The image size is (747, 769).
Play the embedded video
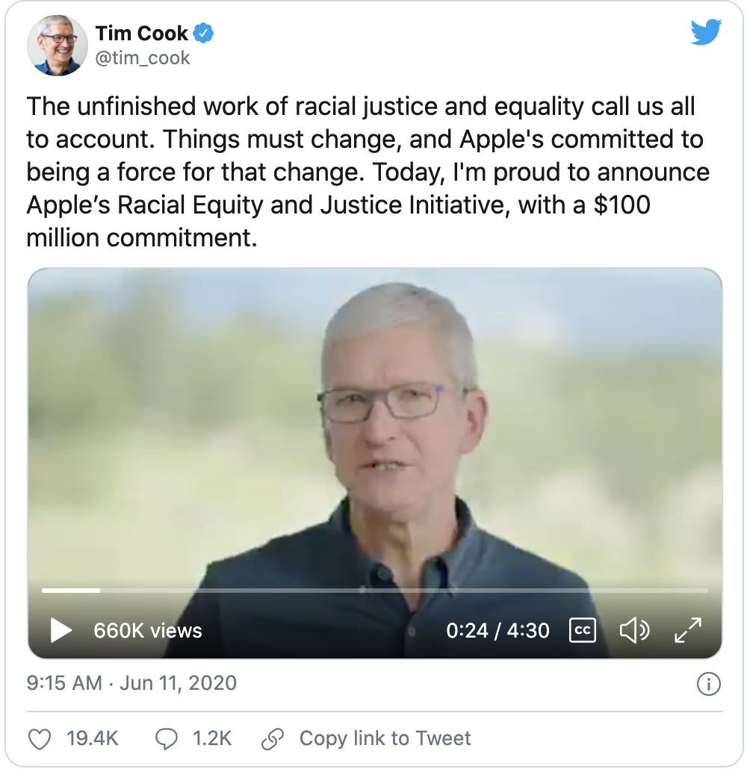[61, 630]
